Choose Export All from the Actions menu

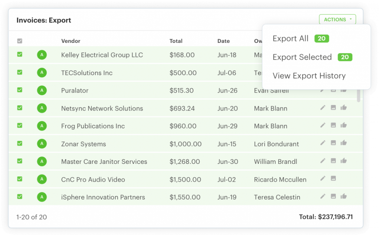click(290, 38)
